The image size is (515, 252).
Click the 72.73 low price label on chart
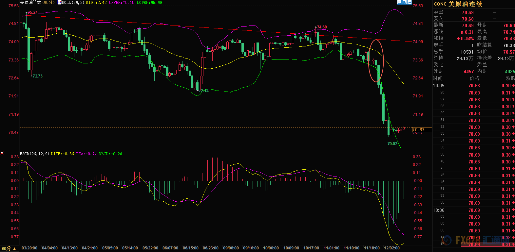click(x=37, y=76)
